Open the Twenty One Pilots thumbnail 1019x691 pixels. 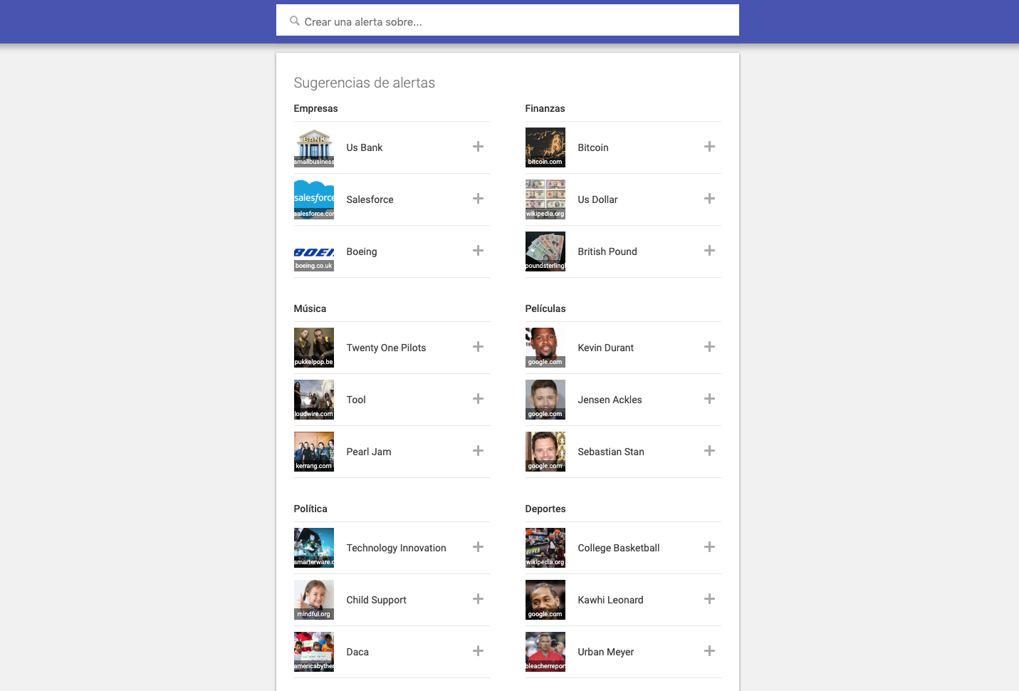pos(314,348)
